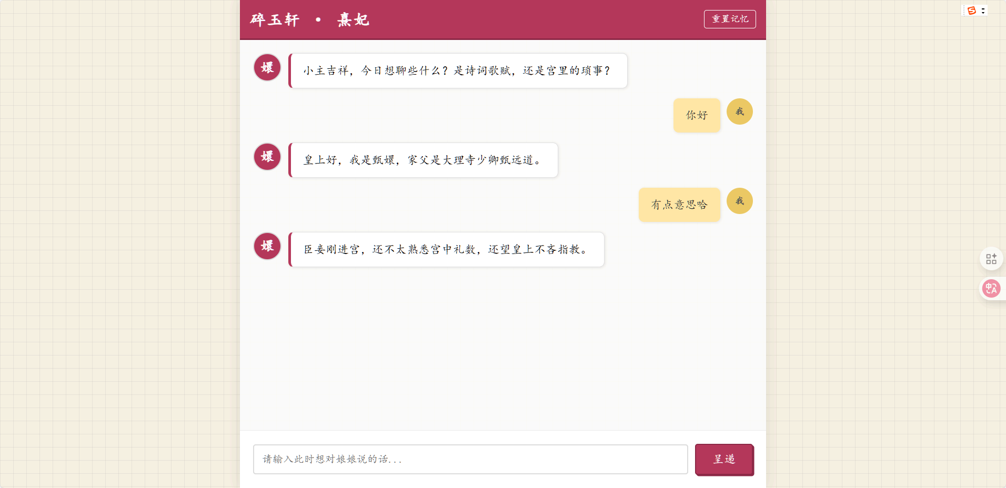
Task: Click the 嬛 avatar next to 皇上好 message
Action: pos(267,157)
